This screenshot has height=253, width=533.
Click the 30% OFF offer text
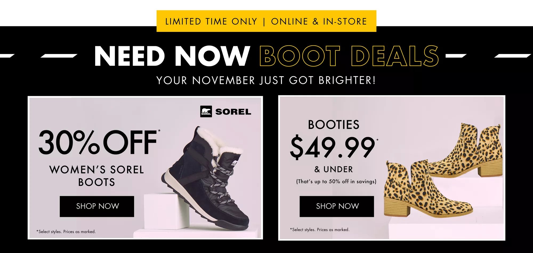(x=98, y=143)
